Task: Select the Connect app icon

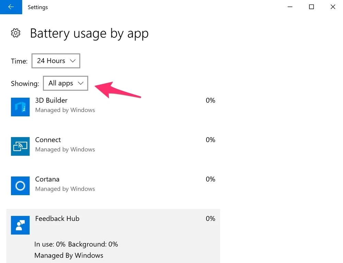Action: (20, 146)
